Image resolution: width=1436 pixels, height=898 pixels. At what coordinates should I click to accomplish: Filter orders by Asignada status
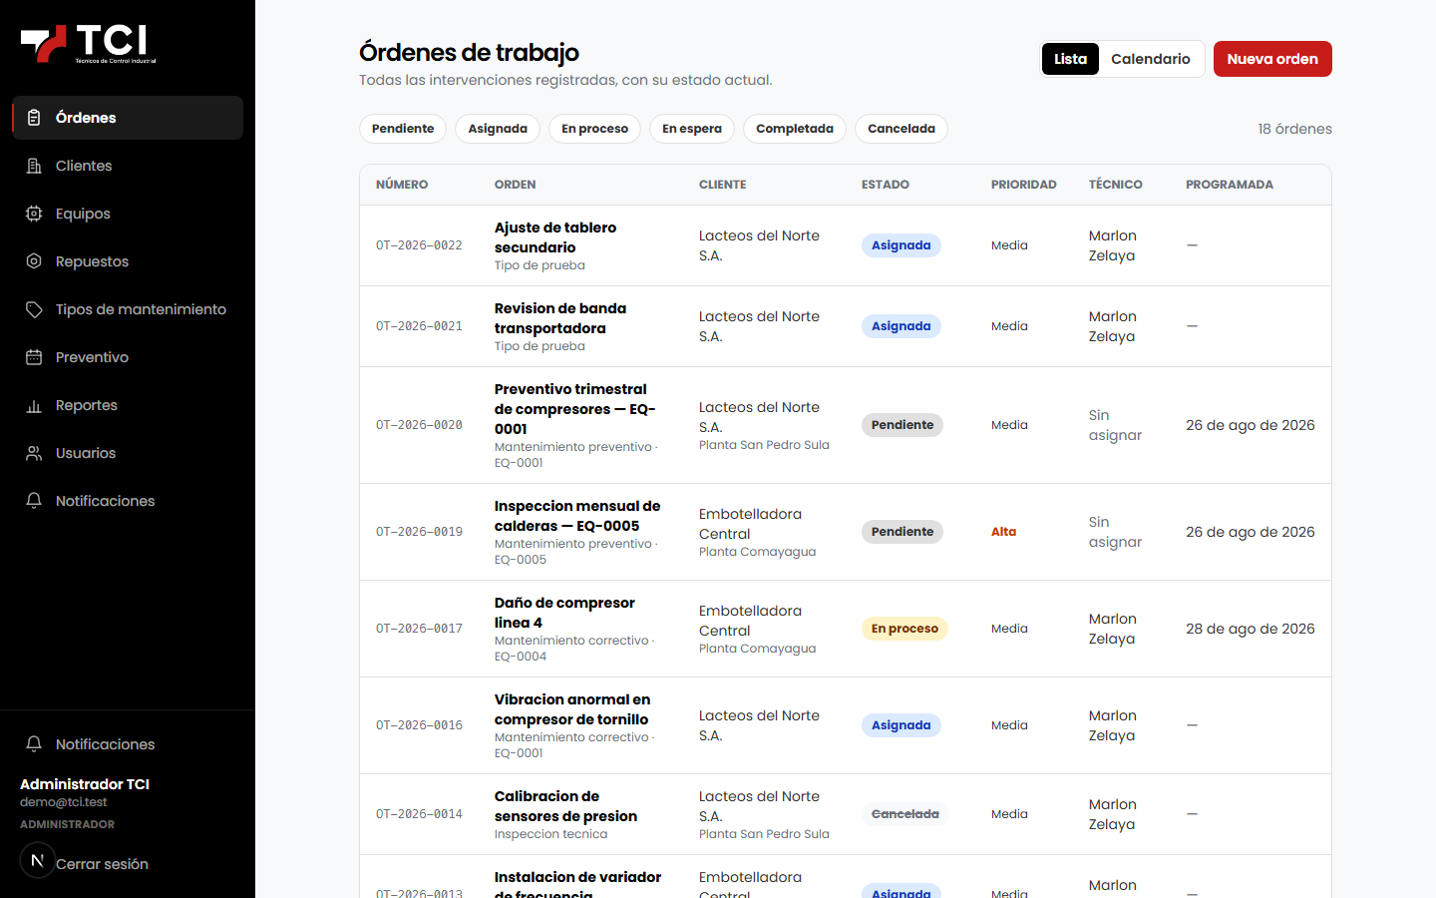pyautogui.click(x=498, y=129)
